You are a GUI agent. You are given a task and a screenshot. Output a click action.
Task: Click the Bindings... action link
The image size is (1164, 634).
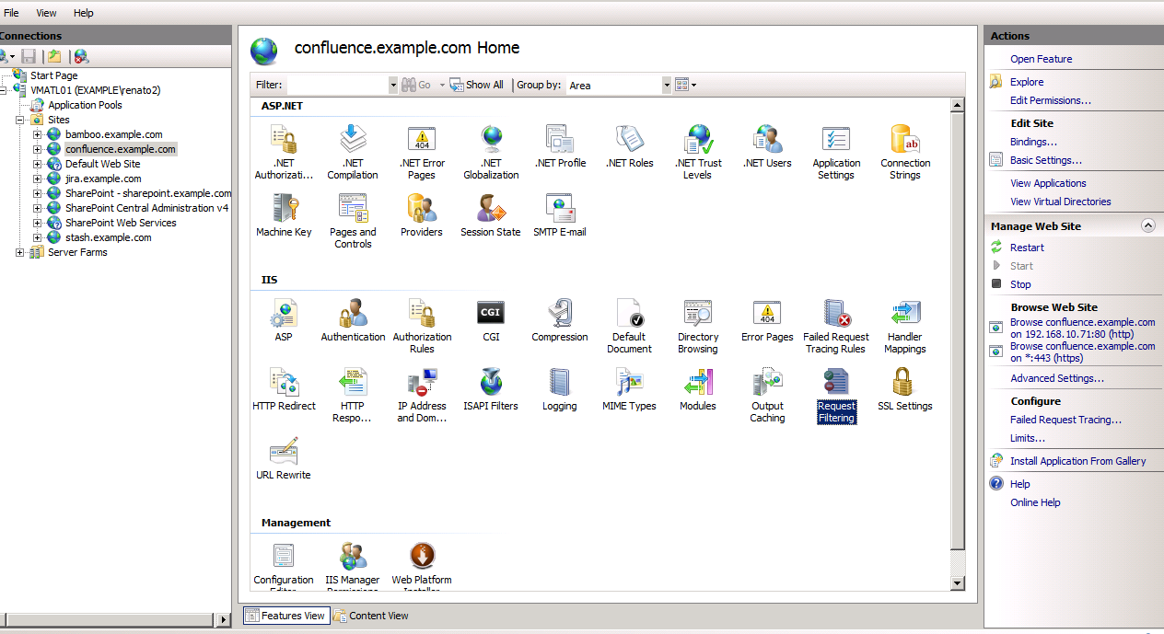(x=1033, y=142)
